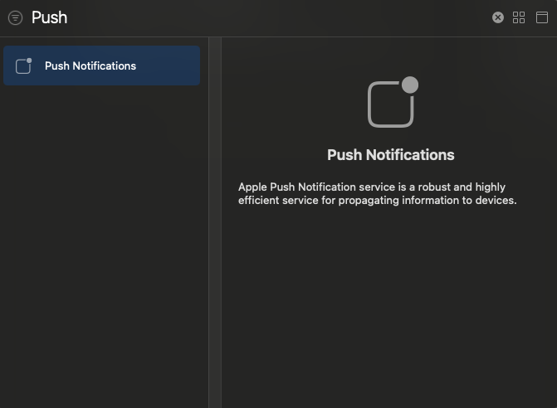Click the large Push Notifications detail icon

393,102
